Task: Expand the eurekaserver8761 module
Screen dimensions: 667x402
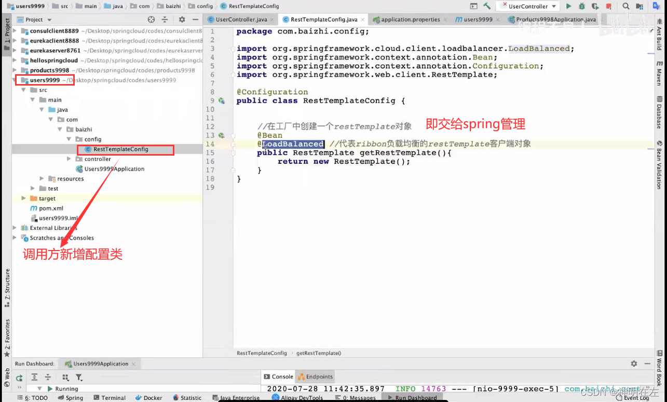Action: [x=15, y=50]
